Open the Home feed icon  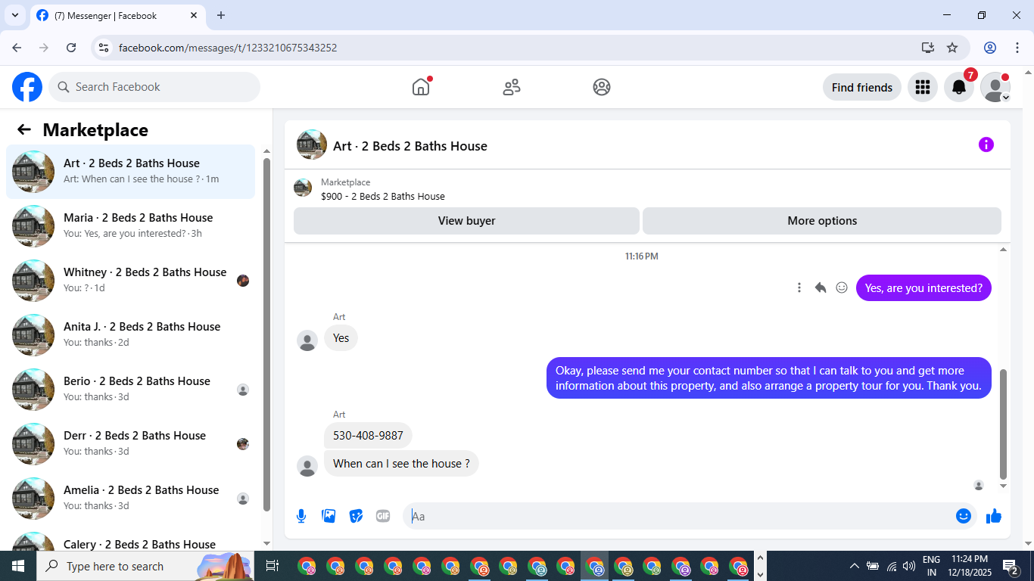[421, 87]
